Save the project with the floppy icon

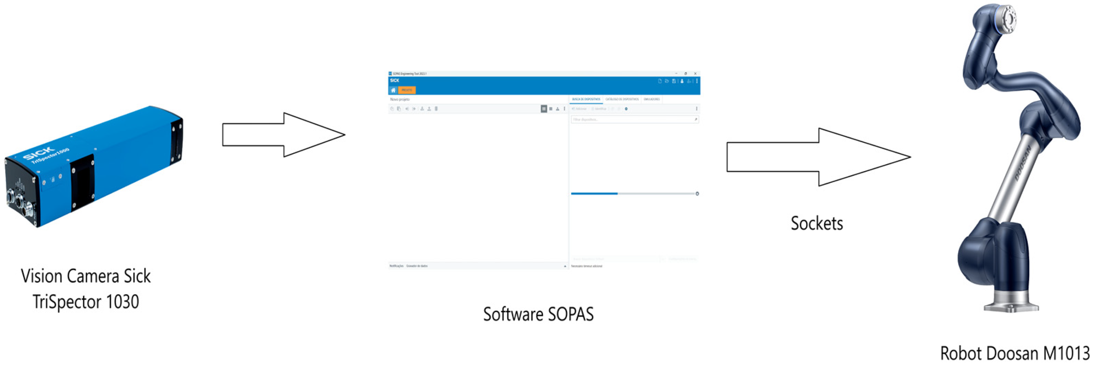pyautogui.click(x=674, y=81)
